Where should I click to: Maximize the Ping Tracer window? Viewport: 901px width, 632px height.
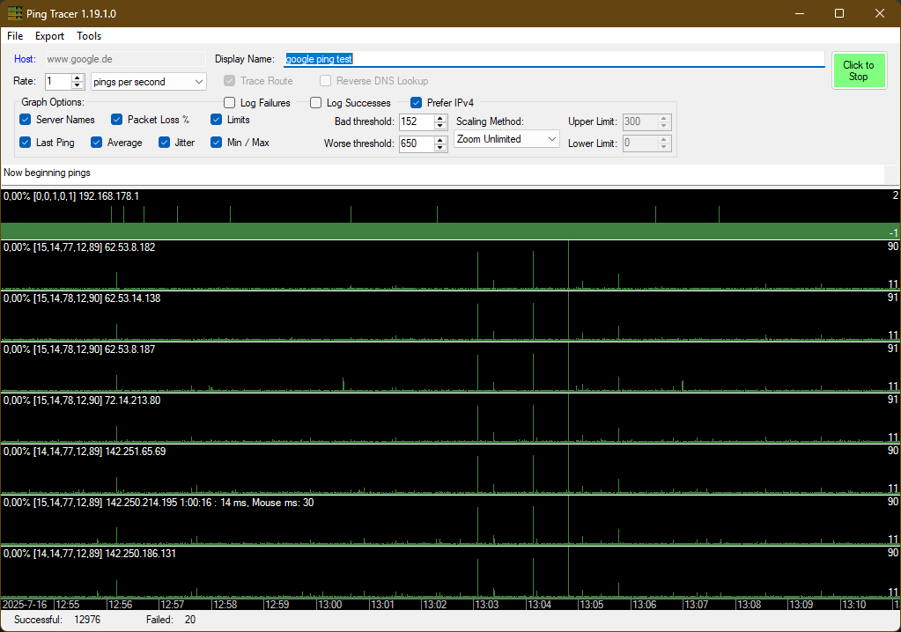pos(839,13)
